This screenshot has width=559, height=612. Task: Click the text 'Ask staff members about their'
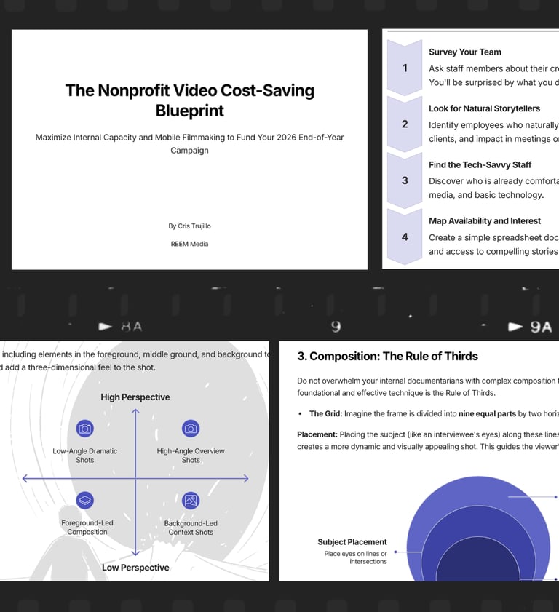tap(488, 68)
